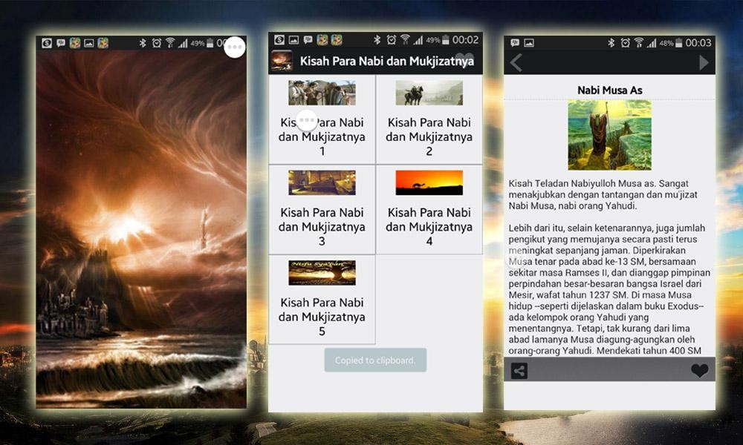Tap the app logo icon beside the Kisah Para Nabi title
The image size is (743, 445).
[282, 61]
